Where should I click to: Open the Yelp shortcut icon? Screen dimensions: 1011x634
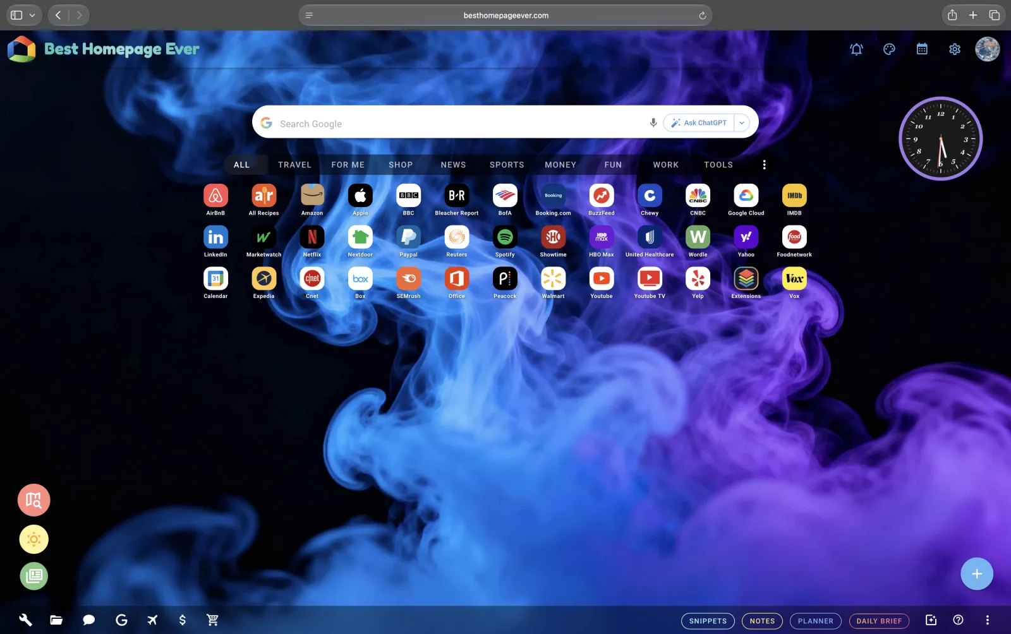click(x=698, y=278)
